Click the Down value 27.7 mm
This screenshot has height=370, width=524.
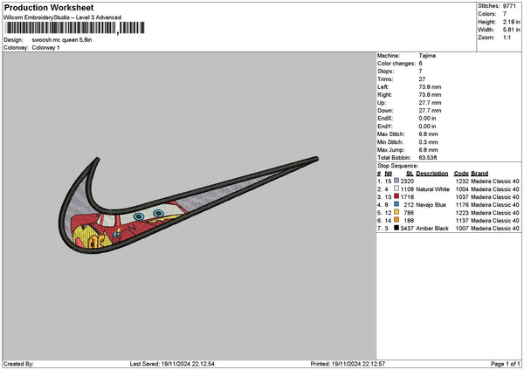[x=430, y=111]
